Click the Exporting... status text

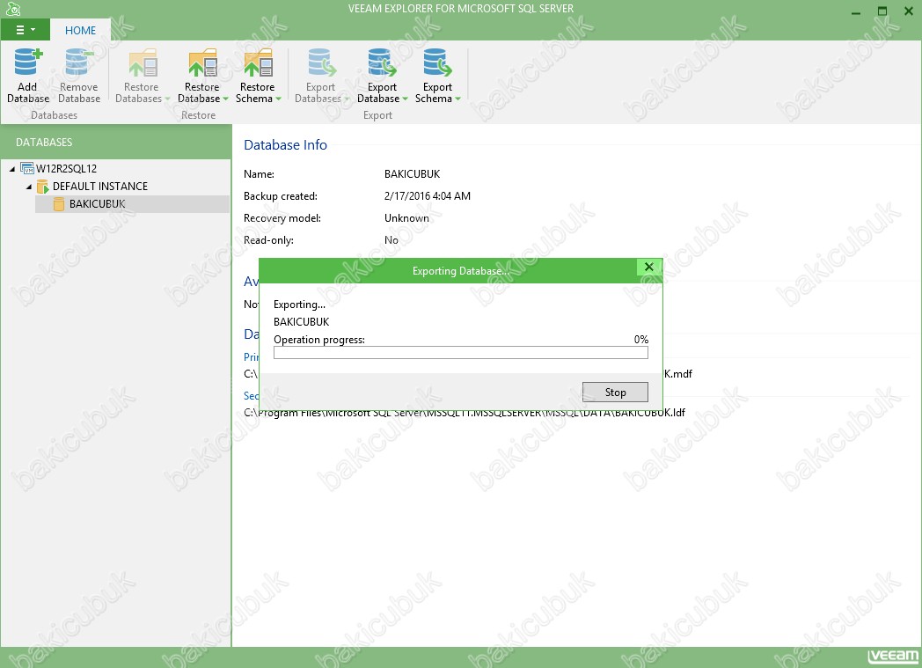click(x=299, y=305)
